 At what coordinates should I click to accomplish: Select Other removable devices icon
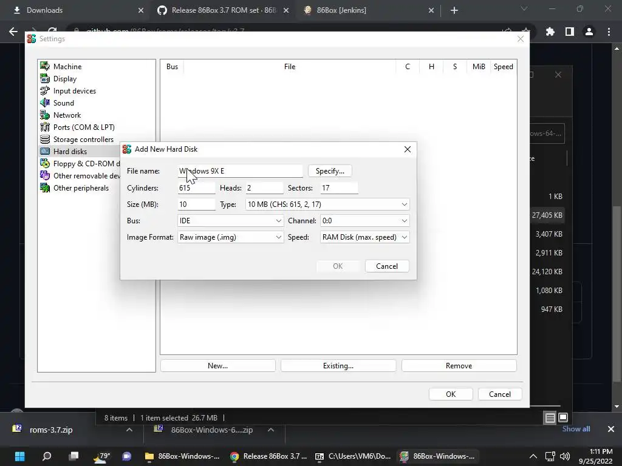tap(45, 175)
